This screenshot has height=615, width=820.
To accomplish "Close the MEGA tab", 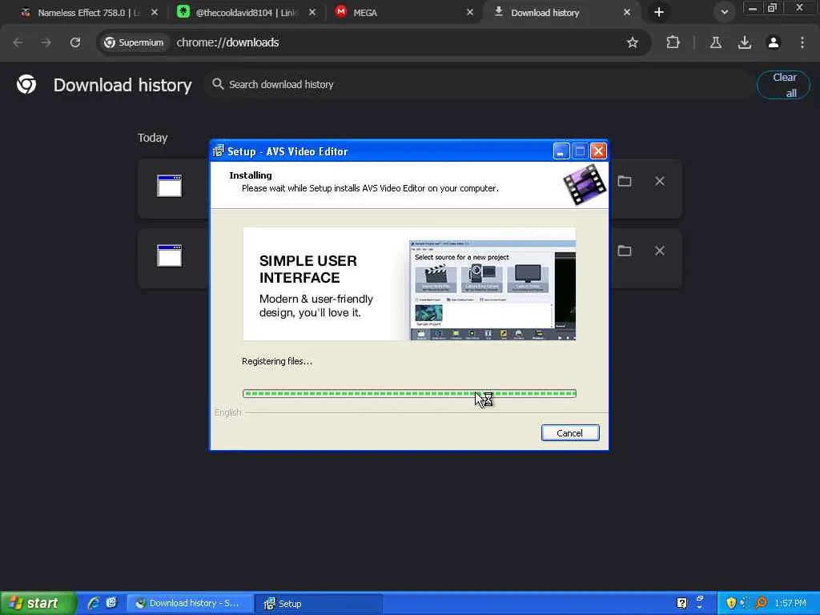I will point(469,13).
